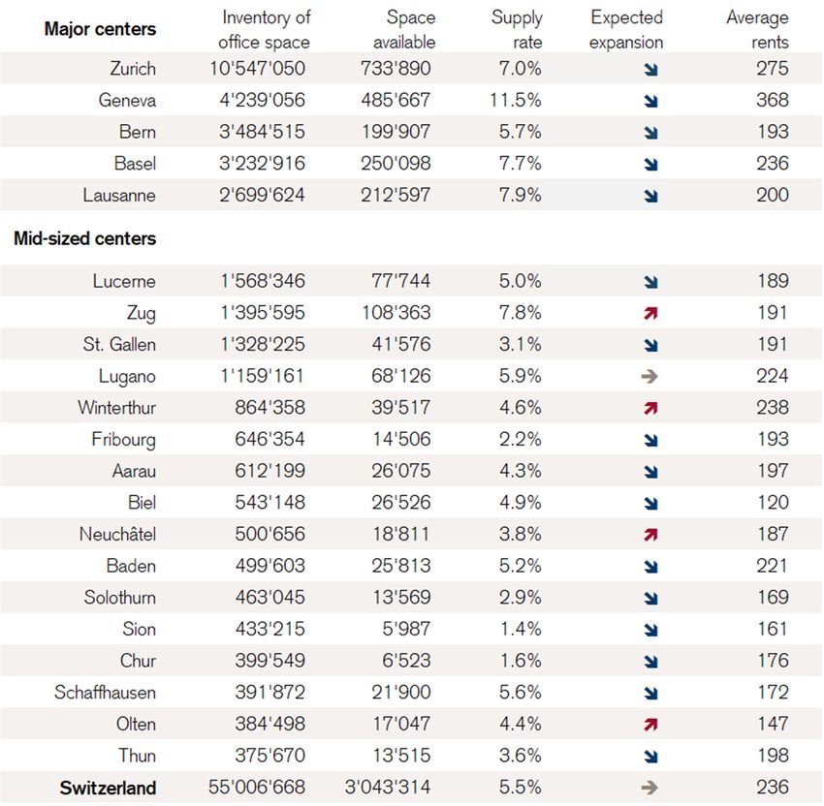Click the blue down arrow for Geneva
Screen dimensions: 824x806
tap(651, 101)
